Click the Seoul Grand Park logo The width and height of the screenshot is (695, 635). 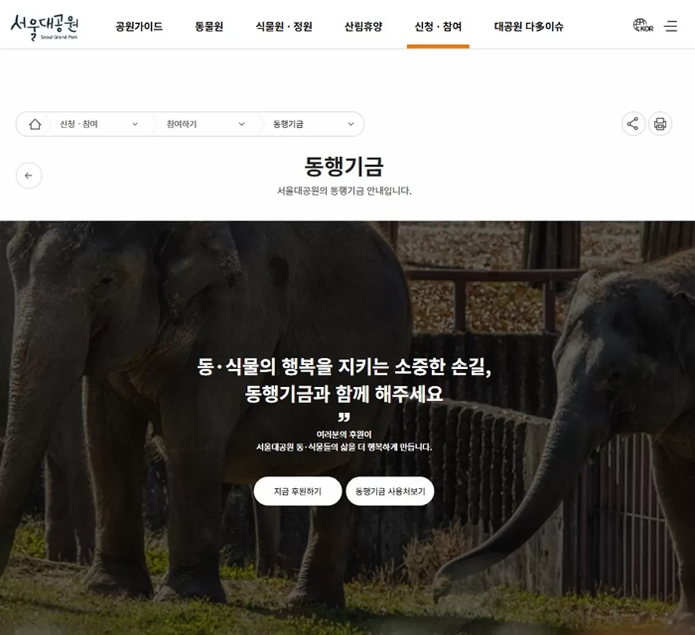45,26
